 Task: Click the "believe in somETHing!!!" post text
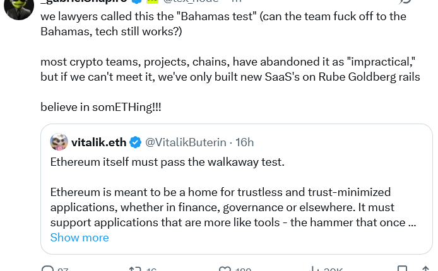coord(101,107)
